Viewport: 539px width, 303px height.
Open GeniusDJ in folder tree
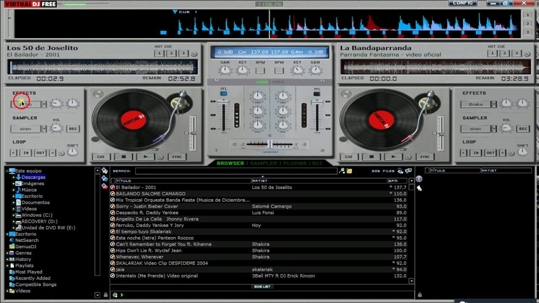coord(26,247)
